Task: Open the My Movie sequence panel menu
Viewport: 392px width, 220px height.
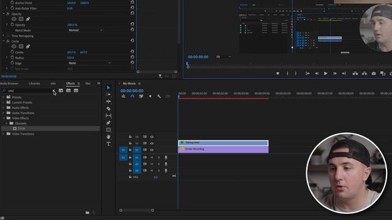Action: 139,84
